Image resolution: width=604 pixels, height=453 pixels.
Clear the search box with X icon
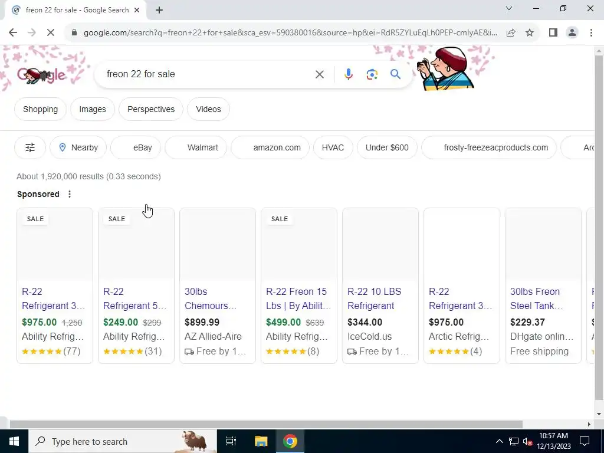(x=320, y=74)
